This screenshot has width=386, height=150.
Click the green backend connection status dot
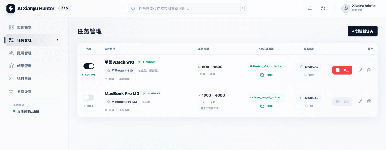(14, 111)
